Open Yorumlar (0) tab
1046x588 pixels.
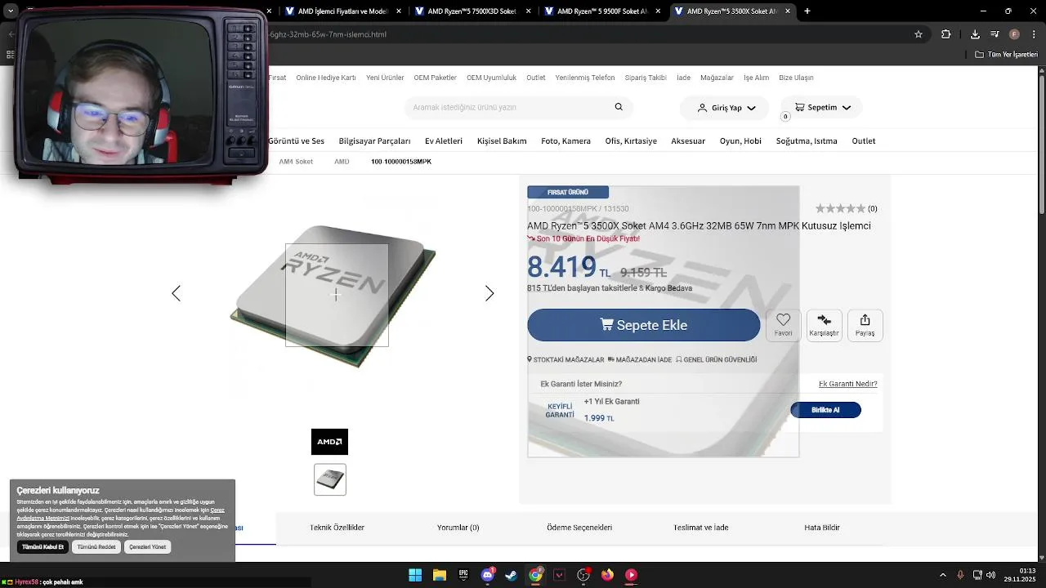(x=458, y=528)
